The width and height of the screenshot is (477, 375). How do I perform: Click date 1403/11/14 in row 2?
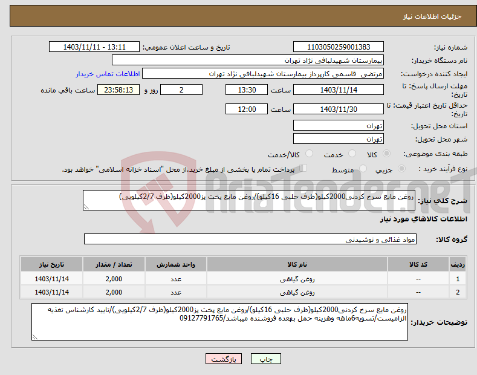pyautogui.click(x=52, y=292)
